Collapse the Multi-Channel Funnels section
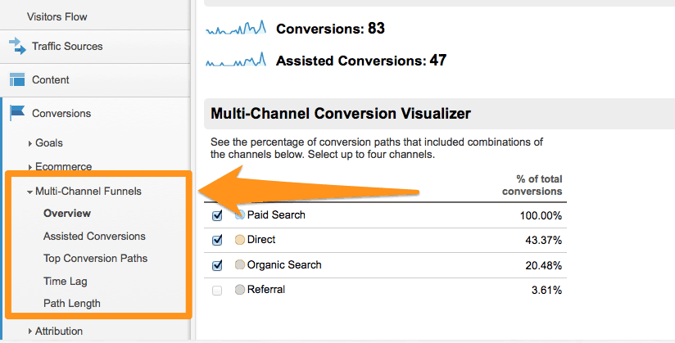 tap(84, 191)
